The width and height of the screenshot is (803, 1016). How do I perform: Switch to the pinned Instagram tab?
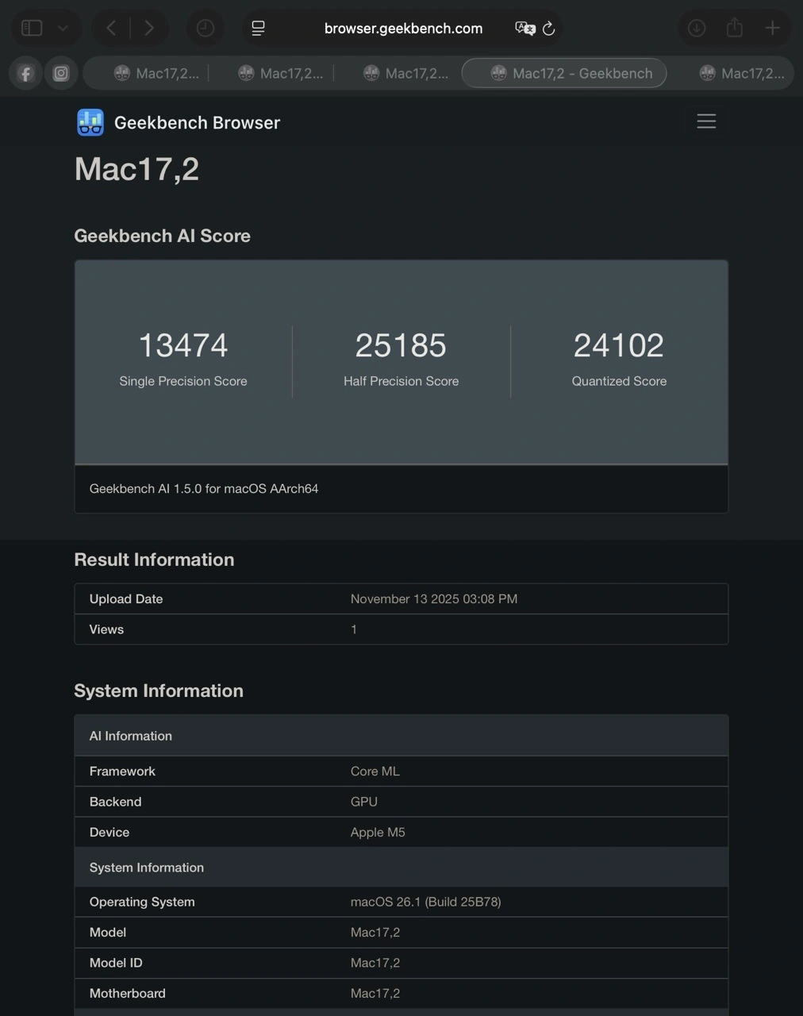(61, 74)
